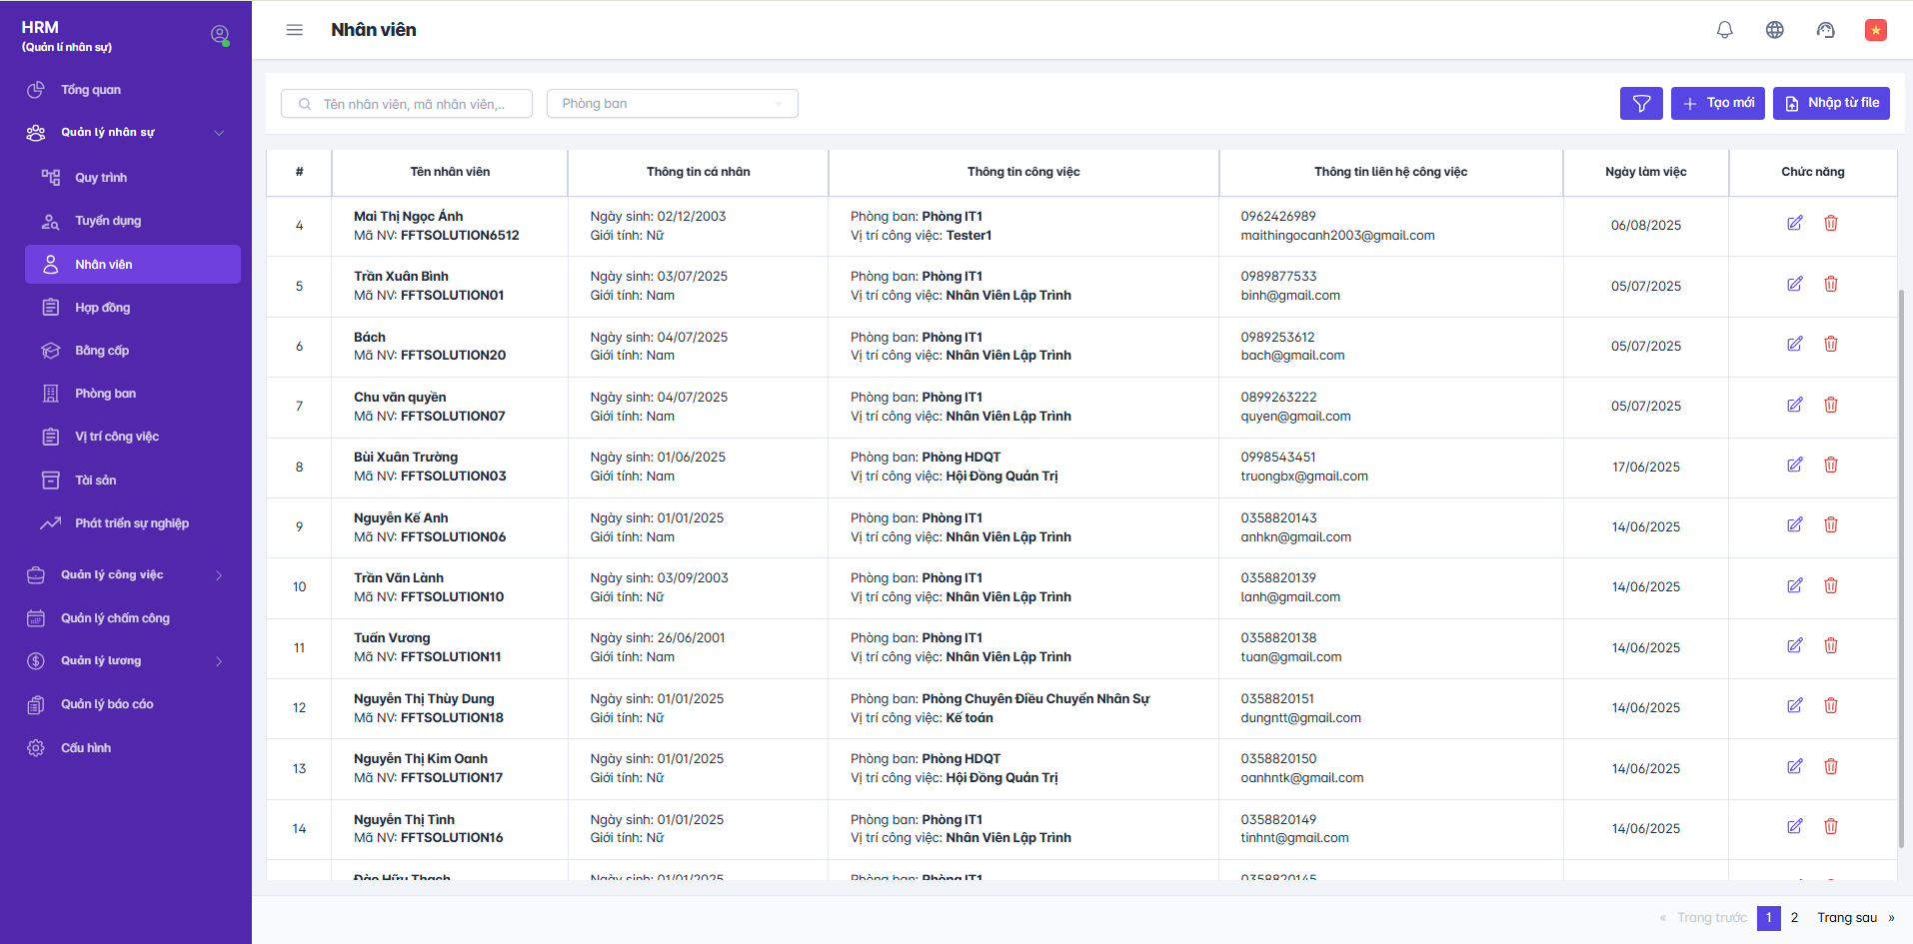Open the Hợp đồng menu item

[103, 308]
